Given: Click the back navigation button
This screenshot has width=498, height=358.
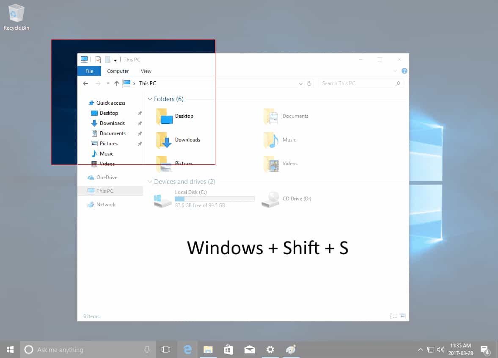Looking at the screenshot, I should (85, 83).
